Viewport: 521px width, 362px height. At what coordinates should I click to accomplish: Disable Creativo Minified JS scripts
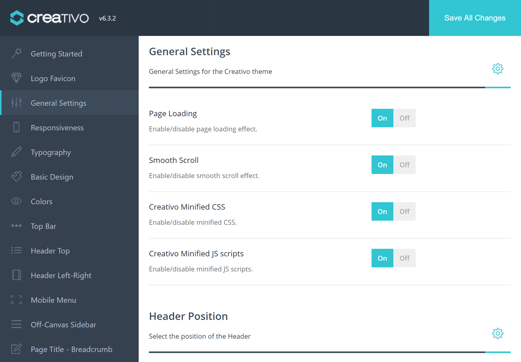(x=404, y=258)
